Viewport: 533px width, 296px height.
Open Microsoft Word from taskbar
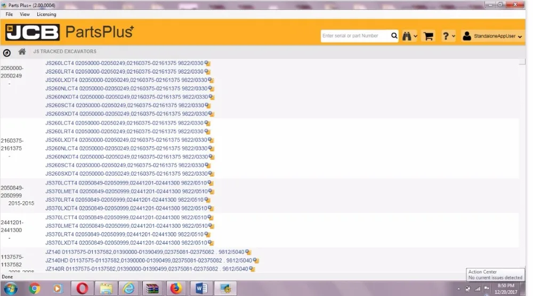[201, 289]
